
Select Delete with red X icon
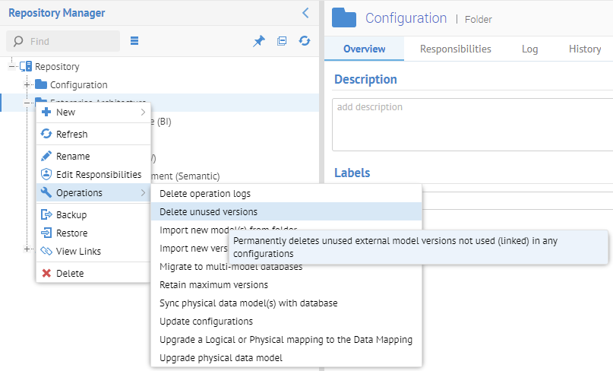coord(70,274)
